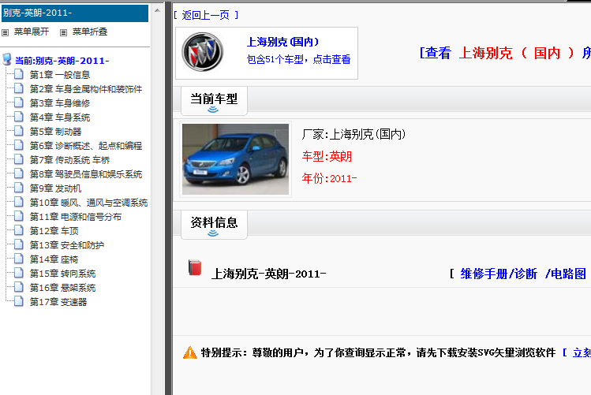Click the computer icon beside 当前:别克-英朗-2011-
Viewport: 591px width, 395px height.
pyautogui.click(x=7, y=59)
